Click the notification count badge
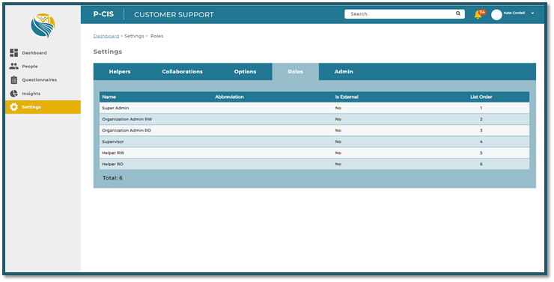Screen dimensions: 554x282 point(482,13)
